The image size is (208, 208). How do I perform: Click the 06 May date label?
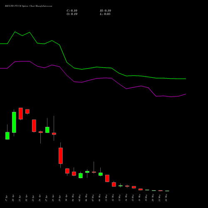[87, 198]
